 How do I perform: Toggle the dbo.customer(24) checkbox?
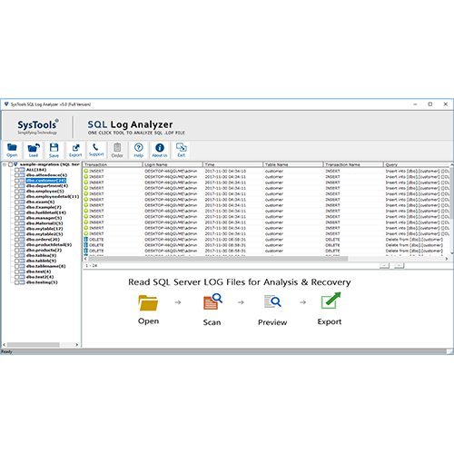click(x=17, y=181)
